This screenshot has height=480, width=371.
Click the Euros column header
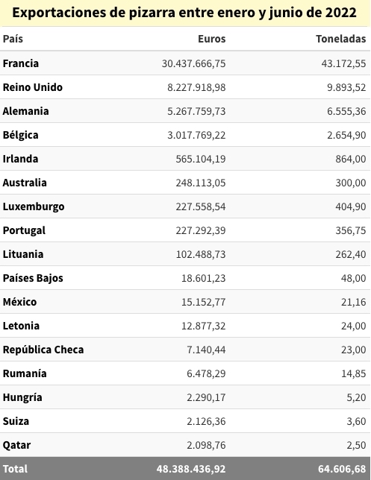tap(211, 39)
